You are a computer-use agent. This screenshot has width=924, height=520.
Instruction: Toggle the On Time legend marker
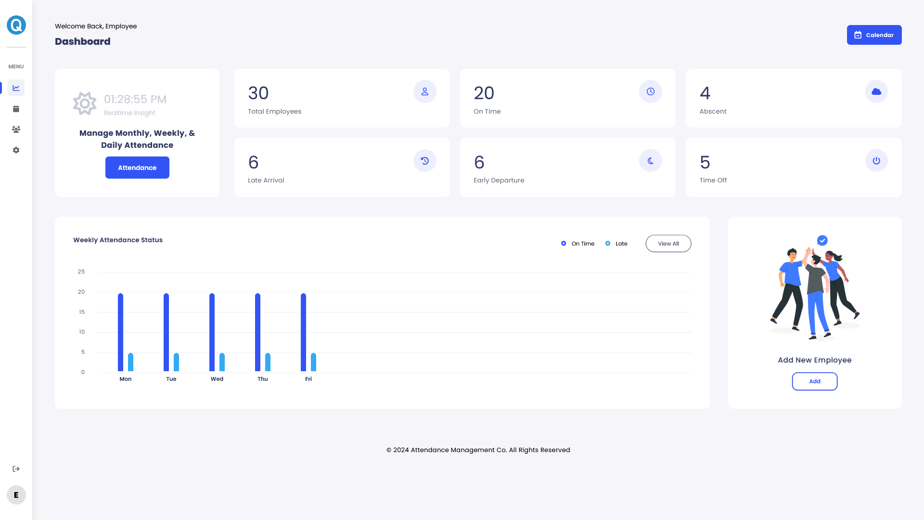coord(564,244)
